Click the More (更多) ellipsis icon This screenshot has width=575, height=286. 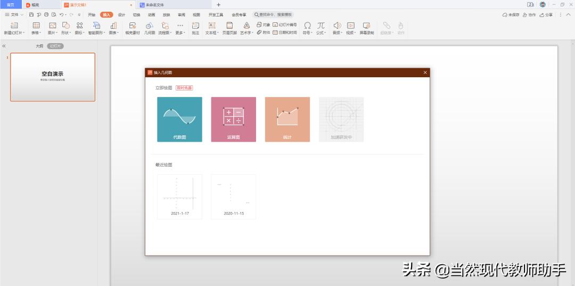pos(180,26)
